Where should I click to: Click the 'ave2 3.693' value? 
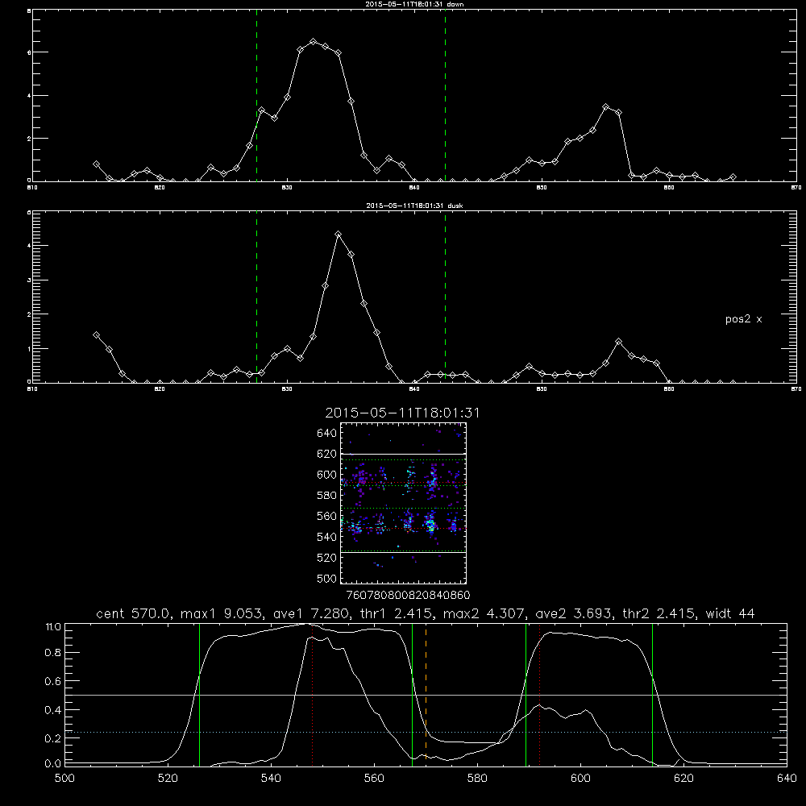click(574, 613)
